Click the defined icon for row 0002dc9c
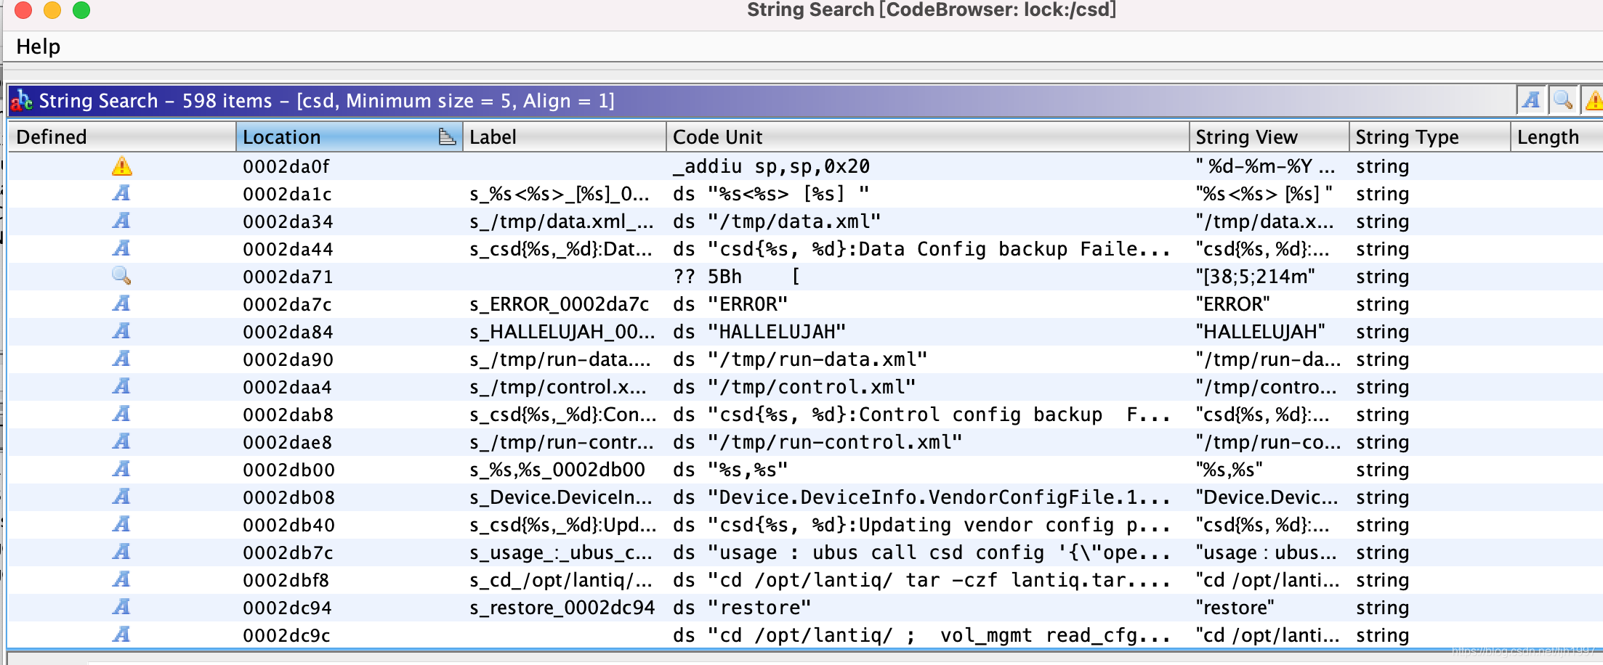Viewport: 1603px width, 665px height. click(121, 635)
